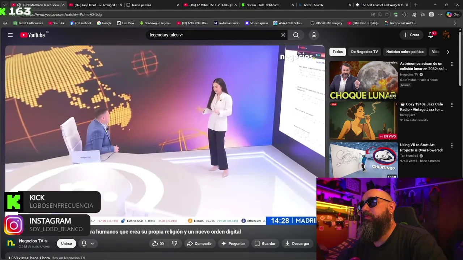The height and width of the screenshot is (260, 463).
Task: Select the Noticias sobre política chip
Action: (x=405, y=52)
